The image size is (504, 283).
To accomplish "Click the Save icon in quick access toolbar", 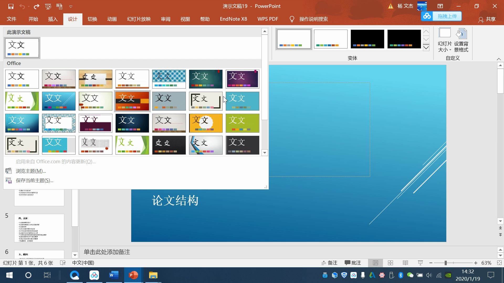I will (x=11, y=6).
